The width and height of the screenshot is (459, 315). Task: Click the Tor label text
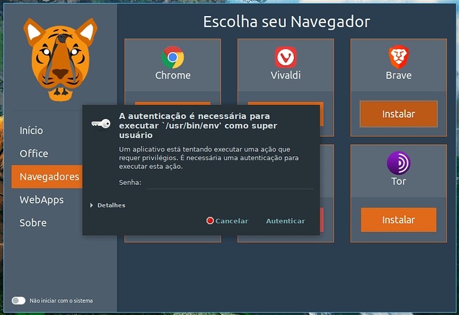click(398, 181)
